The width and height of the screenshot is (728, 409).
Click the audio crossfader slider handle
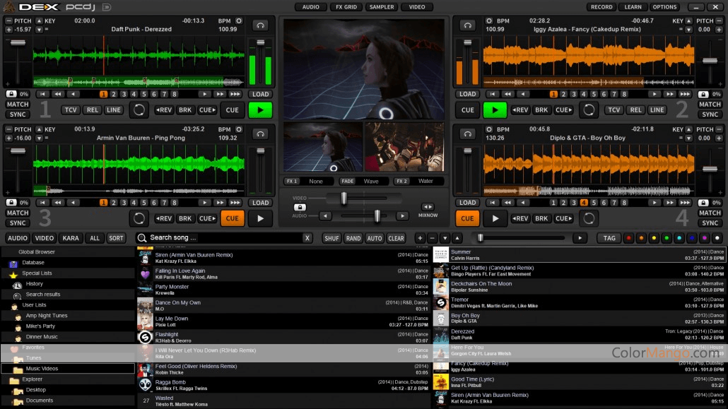pos(377,216)
